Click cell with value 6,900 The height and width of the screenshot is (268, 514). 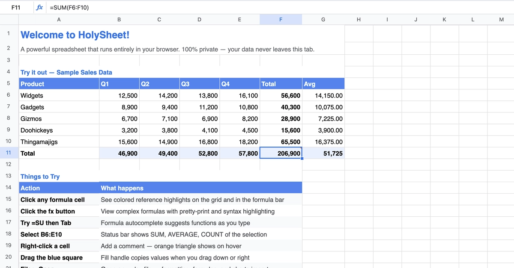[199, 118]
